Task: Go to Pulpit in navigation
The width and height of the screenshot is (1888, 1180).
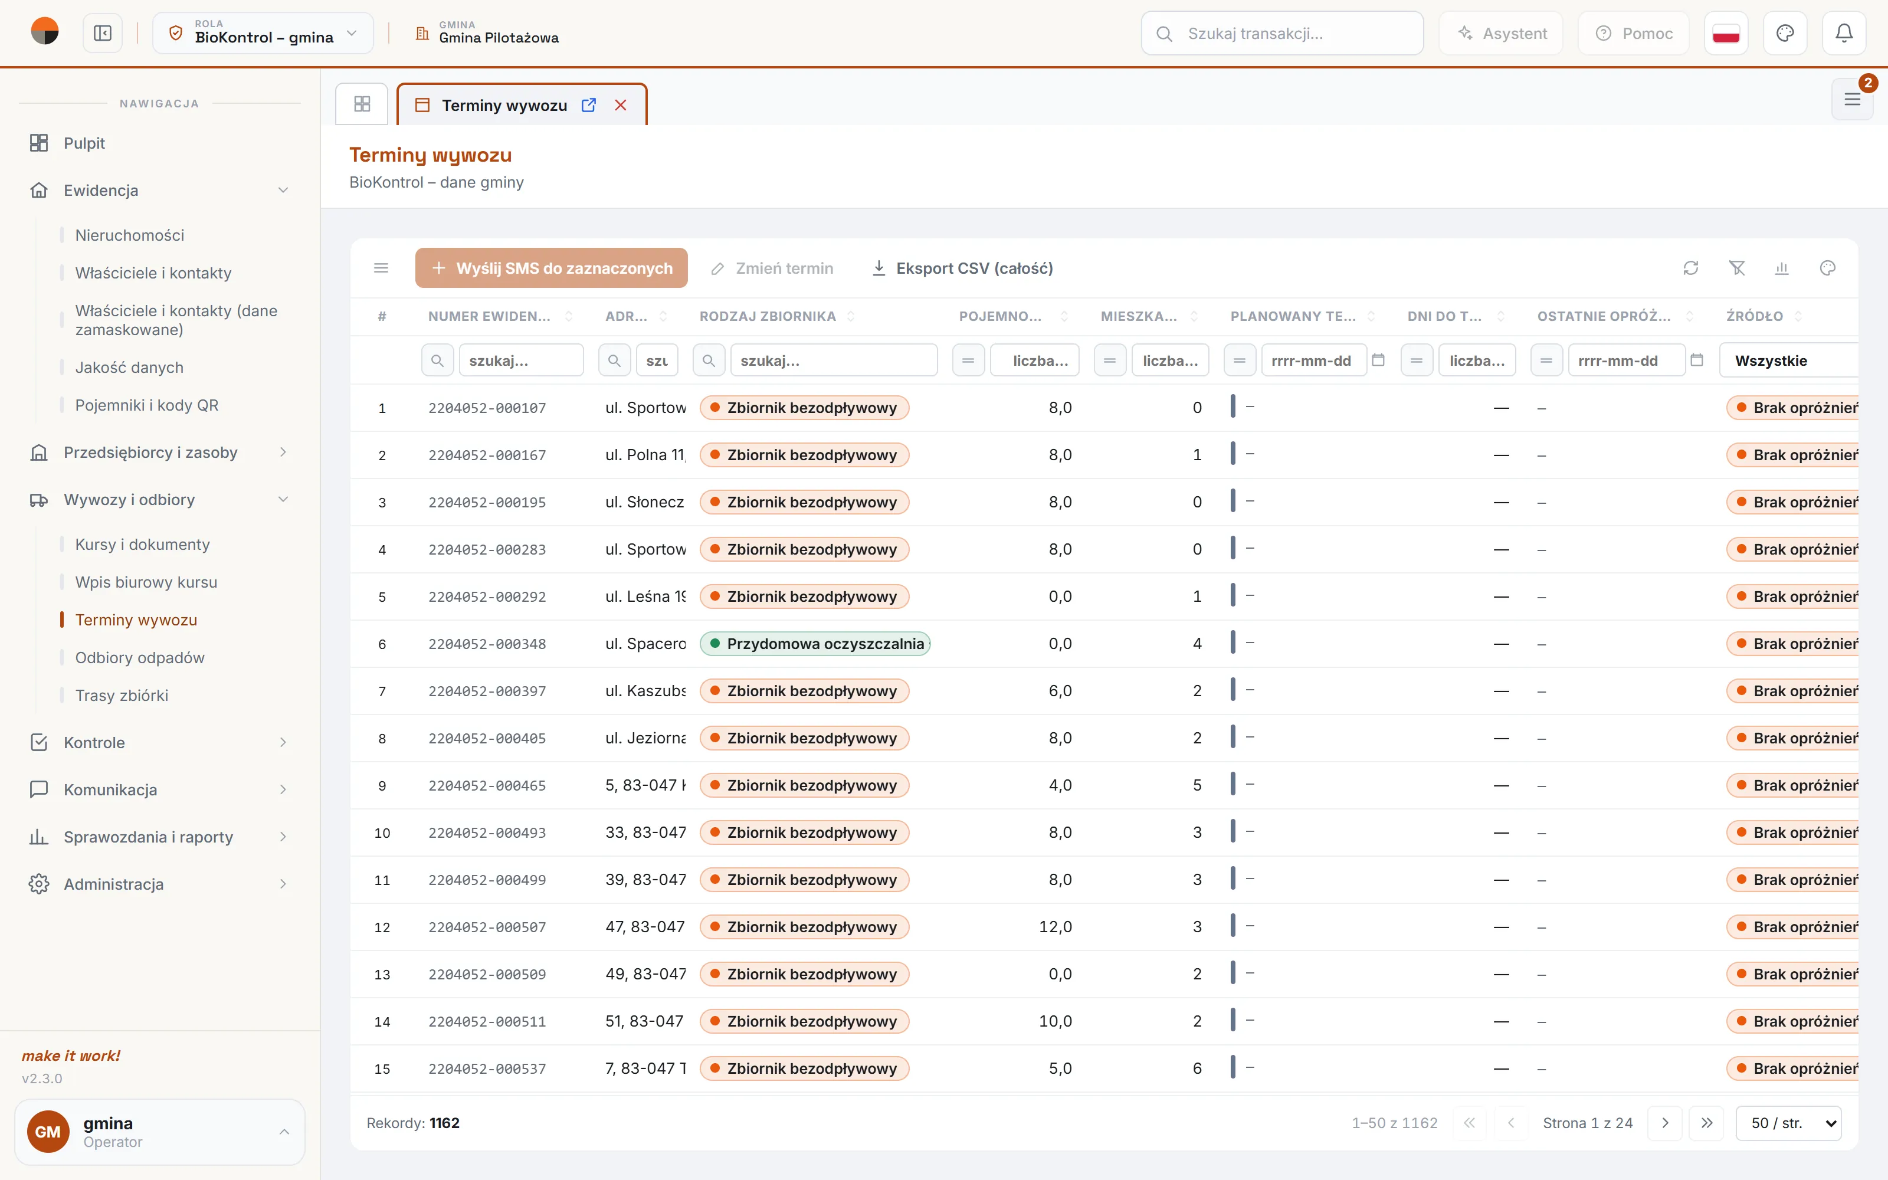Action: point(159,143)
